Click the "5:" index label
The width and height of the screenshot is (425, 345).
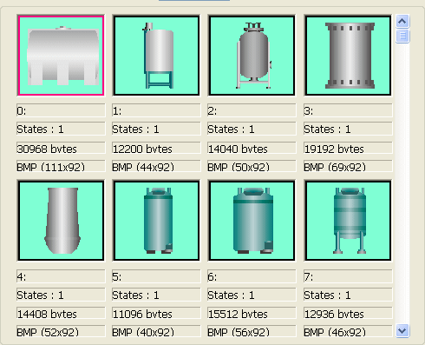156,276
